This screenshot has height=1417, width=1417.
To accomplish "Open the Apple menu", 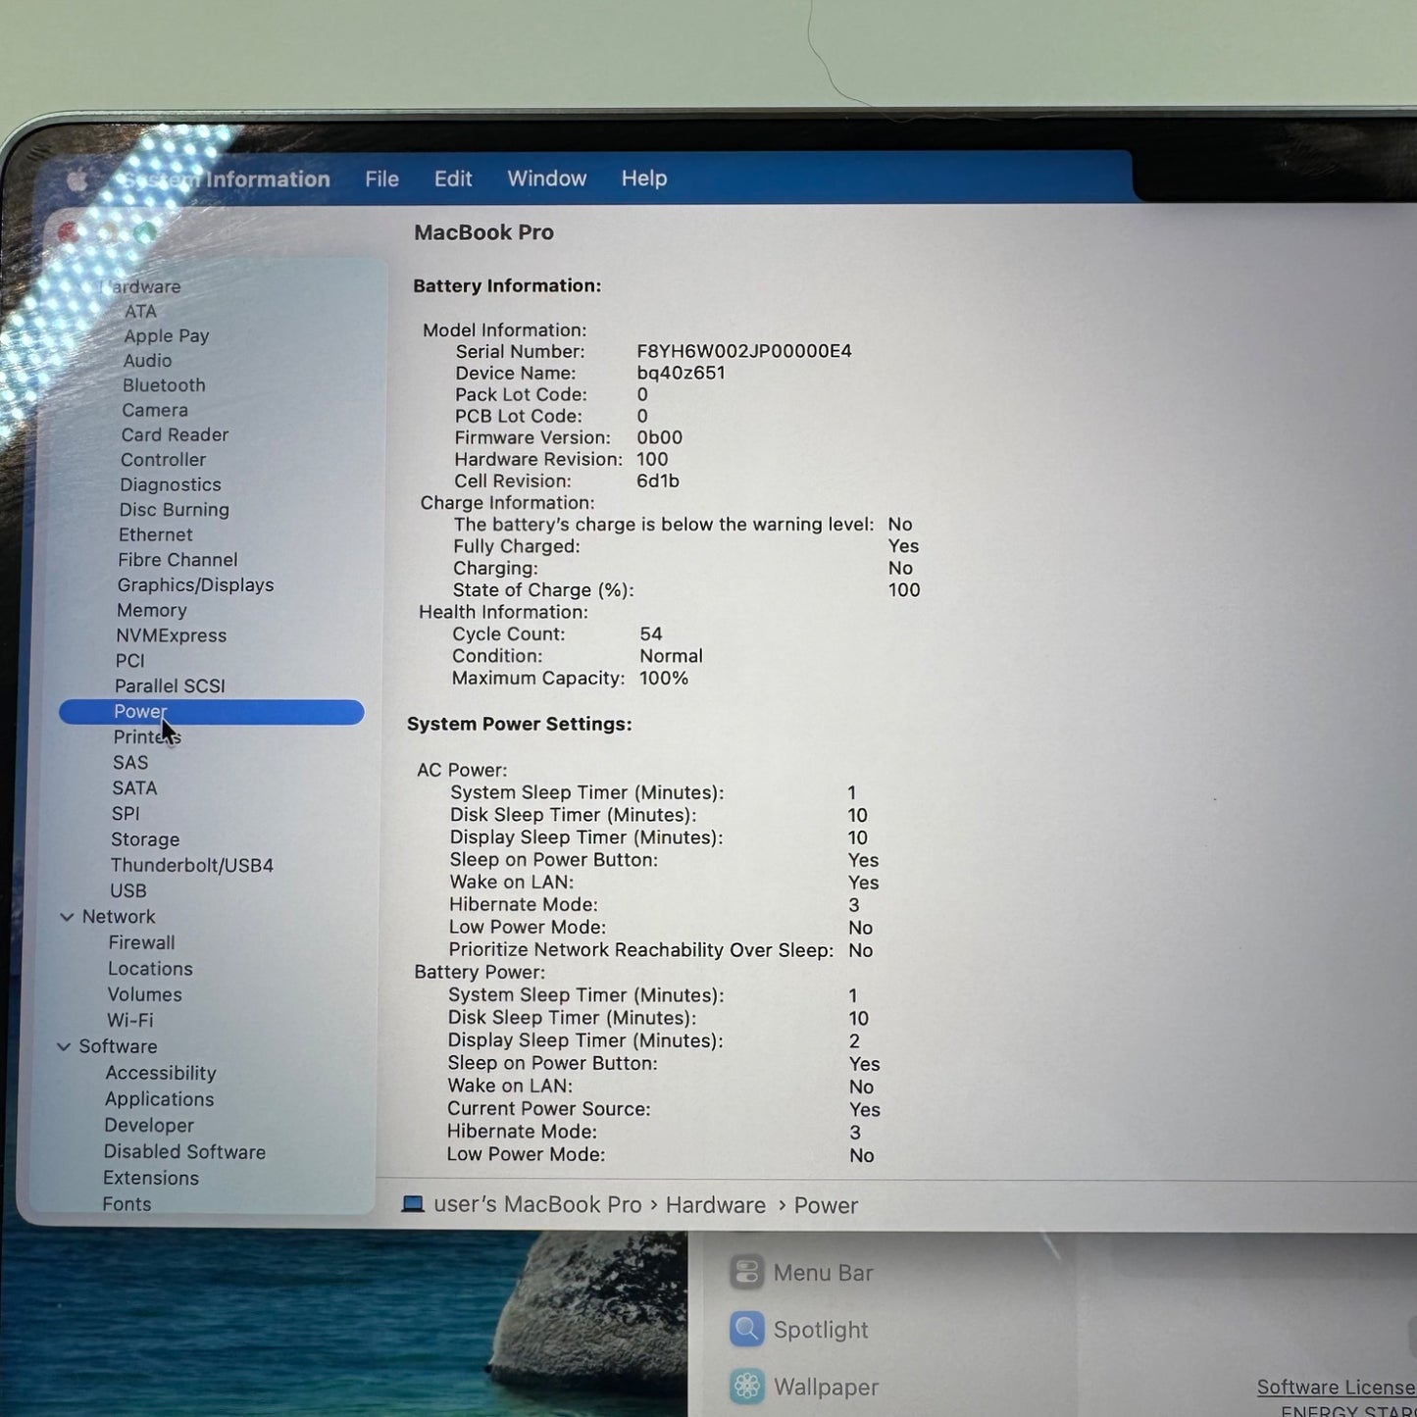I will click(76, 178).
